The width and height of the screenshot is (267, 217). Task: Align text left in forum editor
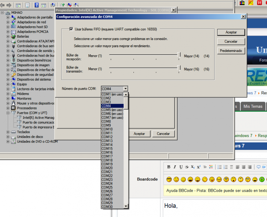238,167
